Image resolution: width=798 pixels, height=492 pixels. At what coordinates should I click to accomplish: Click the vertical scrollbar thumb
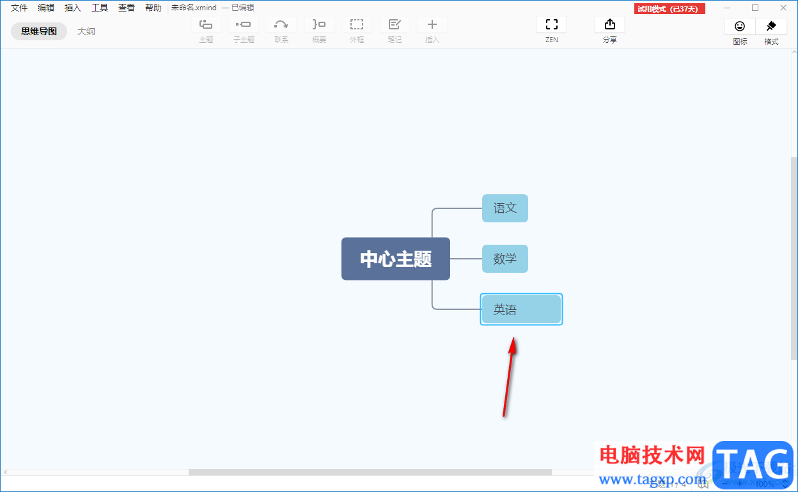click(794, 258)
